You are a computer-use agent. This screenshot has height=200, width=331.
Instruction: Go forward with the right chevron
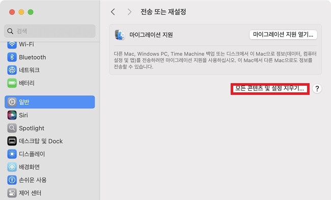129,12
